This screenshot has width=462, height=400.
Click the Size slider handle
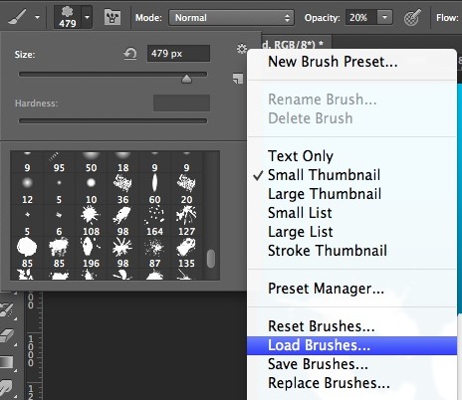coord(187,79)
